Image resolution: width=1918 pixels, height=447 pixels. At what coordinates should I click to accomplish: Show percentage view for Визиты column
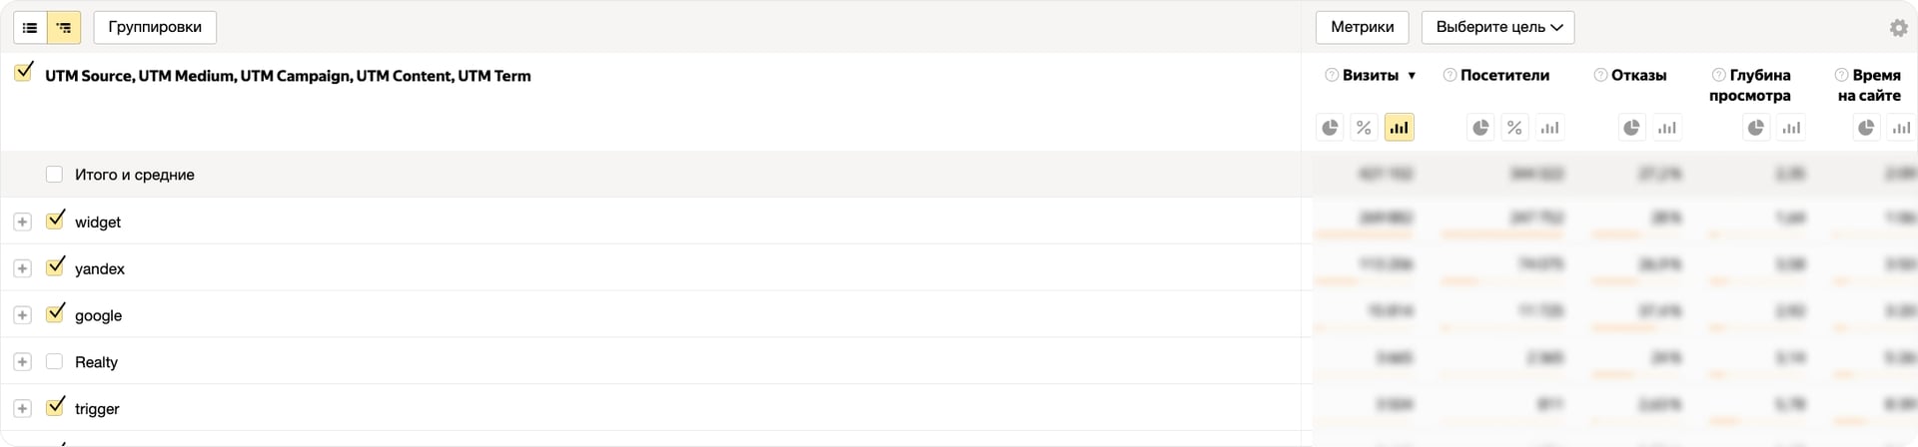[x=1364, y=128]
